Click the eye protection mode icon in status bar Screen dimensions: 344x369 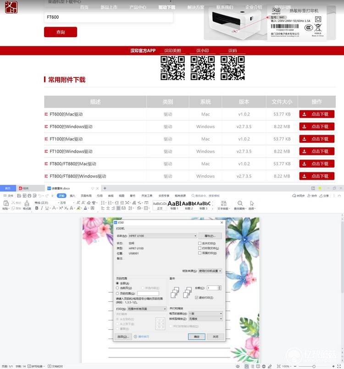pos(238,366)
